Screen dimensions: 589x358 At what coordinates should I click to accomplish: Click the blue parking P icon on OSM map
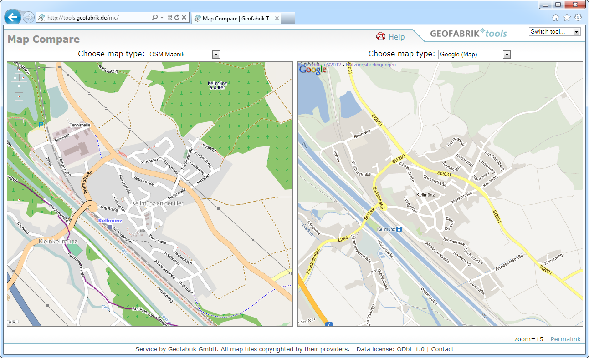click(x=41, y=124)
